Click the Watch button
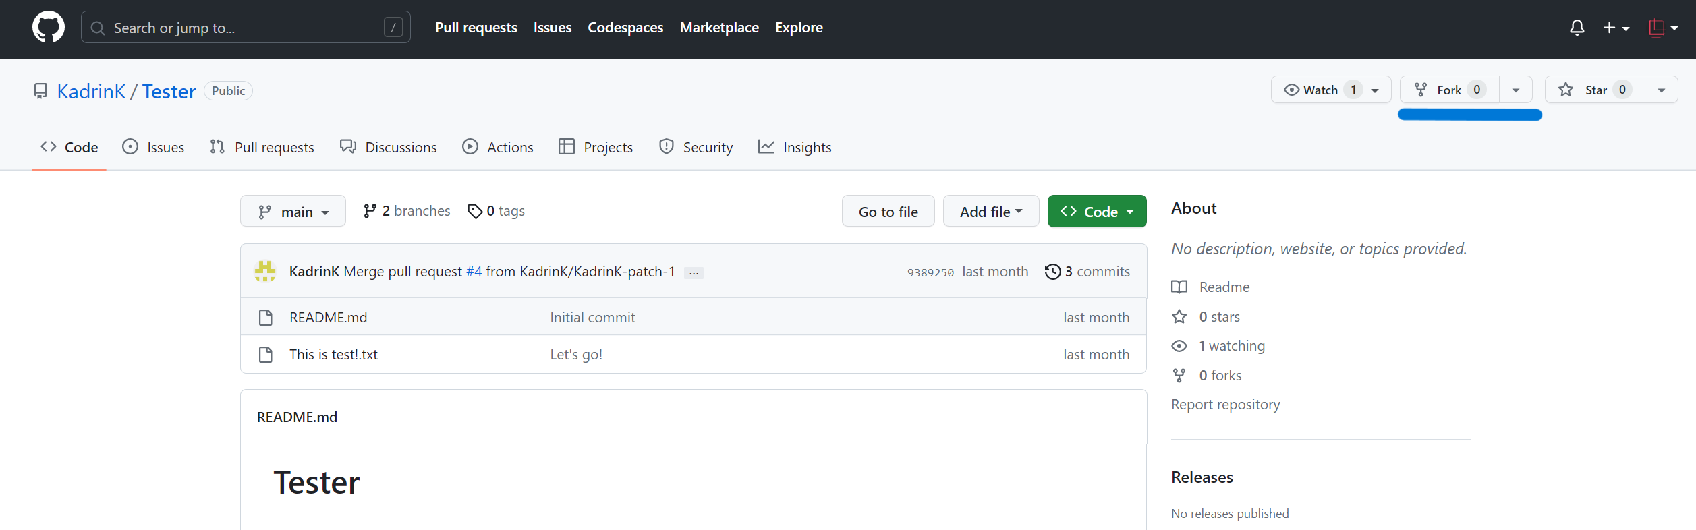Image resolution: width=1696 pixels, height=530 pixels. click(1330, 90)
